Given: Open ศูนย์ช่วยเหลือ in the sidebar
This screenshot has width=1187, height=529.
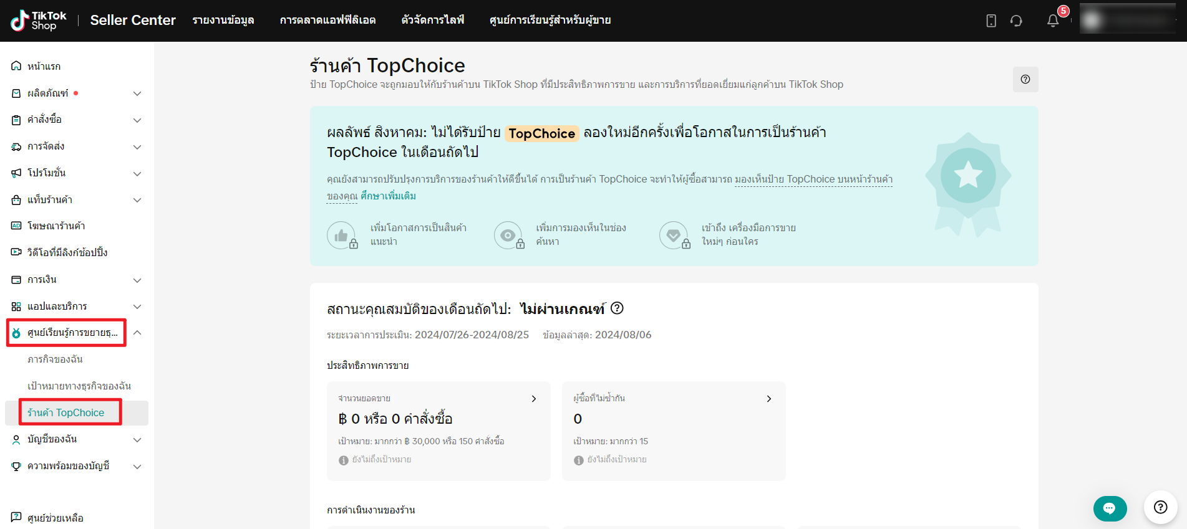Looking at the screenshot, I should (x=55, y=518).
